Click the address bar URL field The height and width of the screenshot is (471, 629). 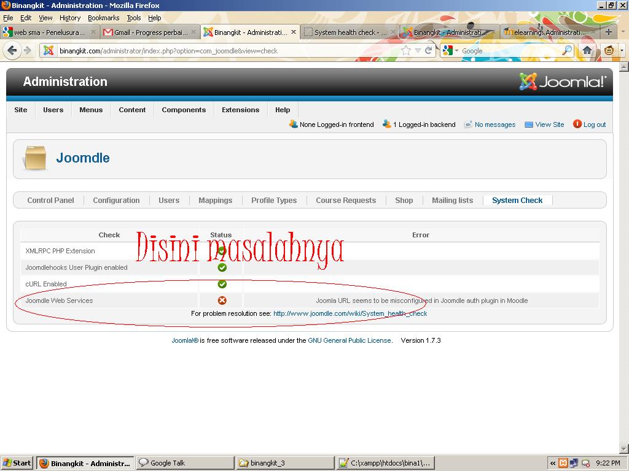point(227,51)
